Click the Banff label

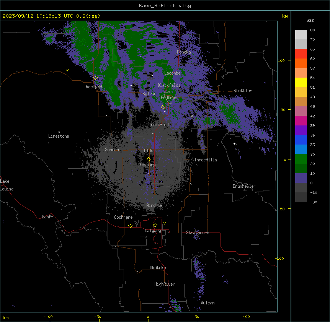point(47,217)
